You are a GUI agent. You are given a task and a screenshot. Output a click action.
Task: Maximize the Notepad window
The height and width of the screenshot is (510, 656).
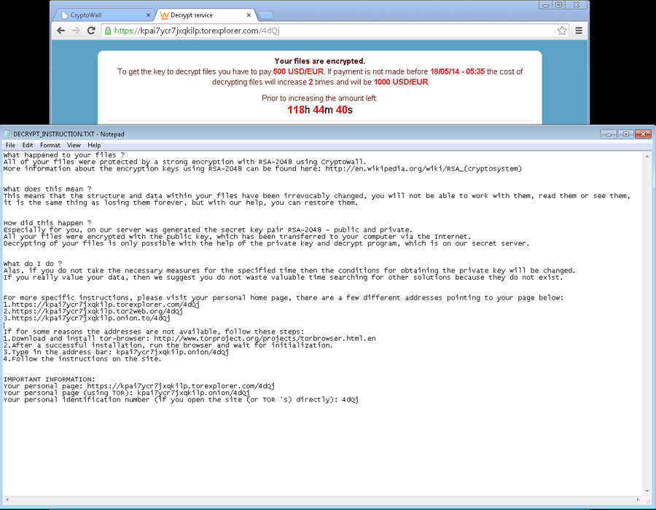click(x=625, y=134)
